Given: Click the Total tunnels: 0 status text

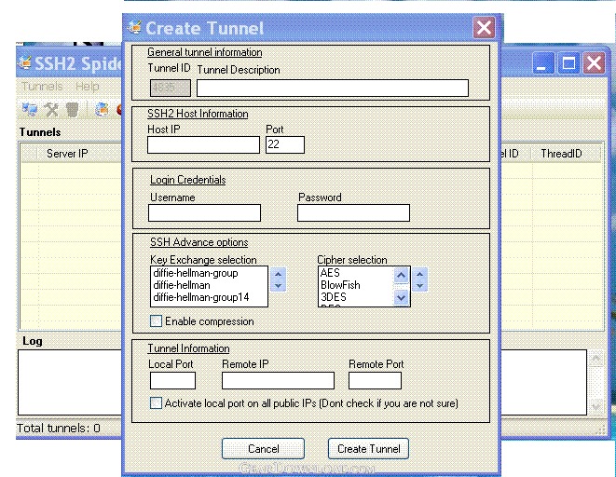Looking at the screenshot, I should 59,428.
